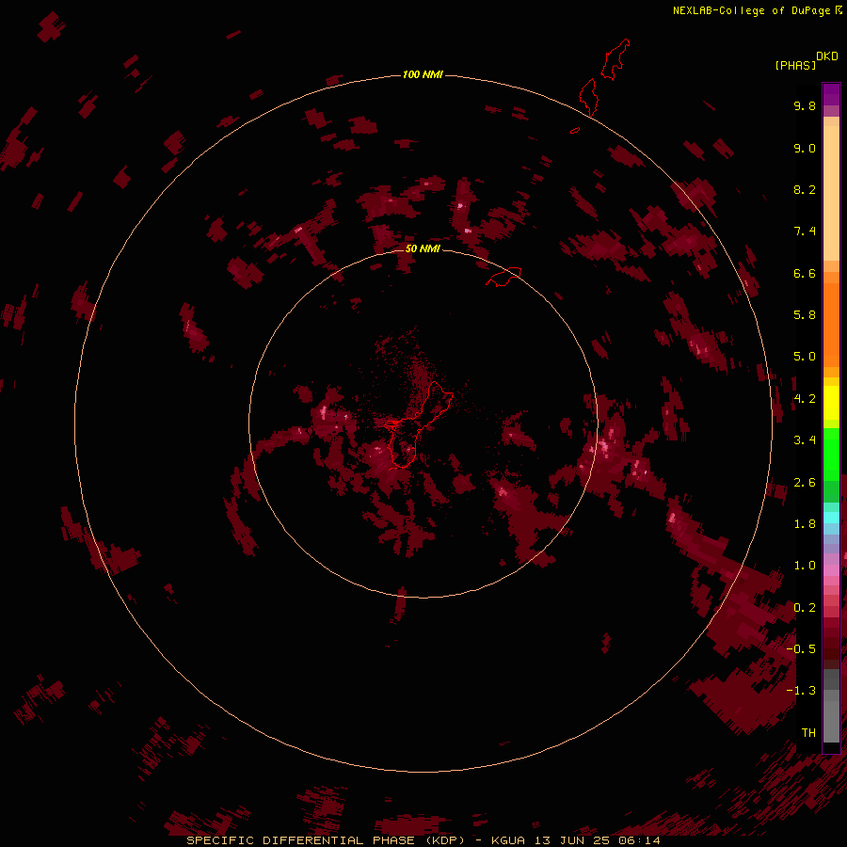Image resolution: width=847 pixels, height=847 pixels.
Task: Click the elongated island outline near top right
Action: click(x=615, y=59)
